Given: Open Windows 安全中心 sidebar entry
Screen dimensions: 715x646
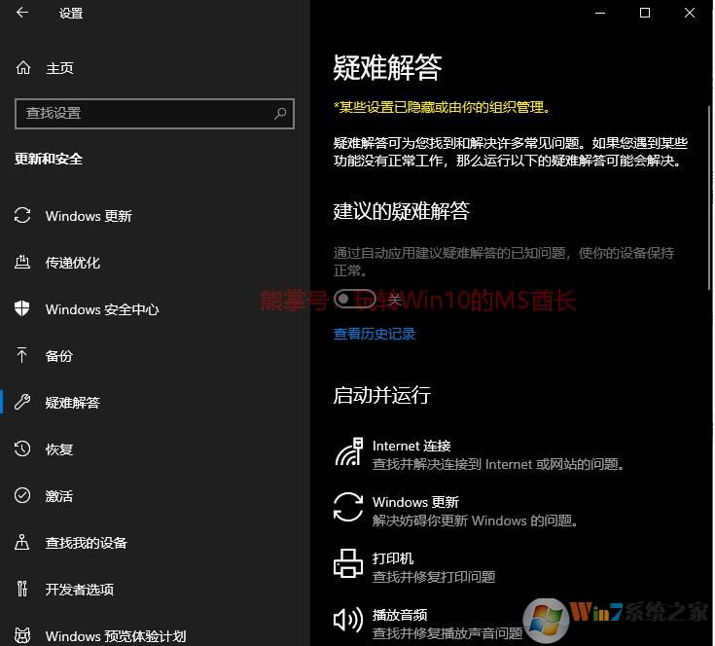Looking at the screenshot, I should (x=102, y=309).
